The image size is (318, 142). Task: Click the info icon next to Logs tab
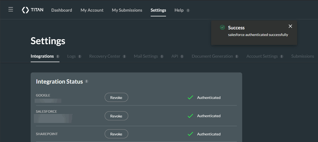(x=80, y=56)
